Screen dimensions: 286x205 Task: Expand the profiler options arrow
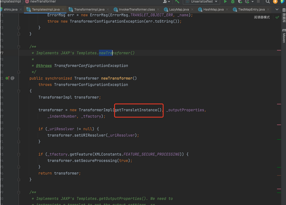pos(252,2)
